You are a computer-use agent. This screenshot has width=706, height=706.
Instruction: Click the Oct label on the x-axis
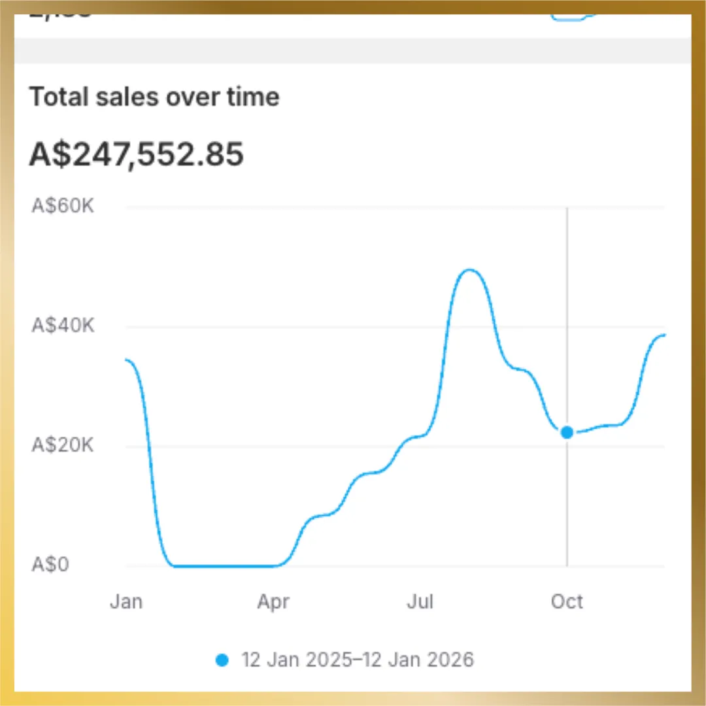tap(567, 601)
